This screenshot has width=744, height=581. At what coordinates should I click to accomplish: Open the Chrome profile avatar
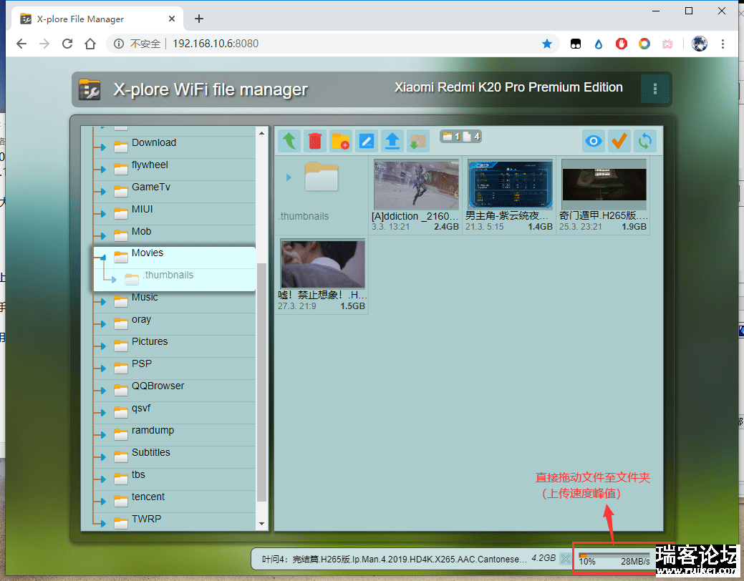(700, 44)
